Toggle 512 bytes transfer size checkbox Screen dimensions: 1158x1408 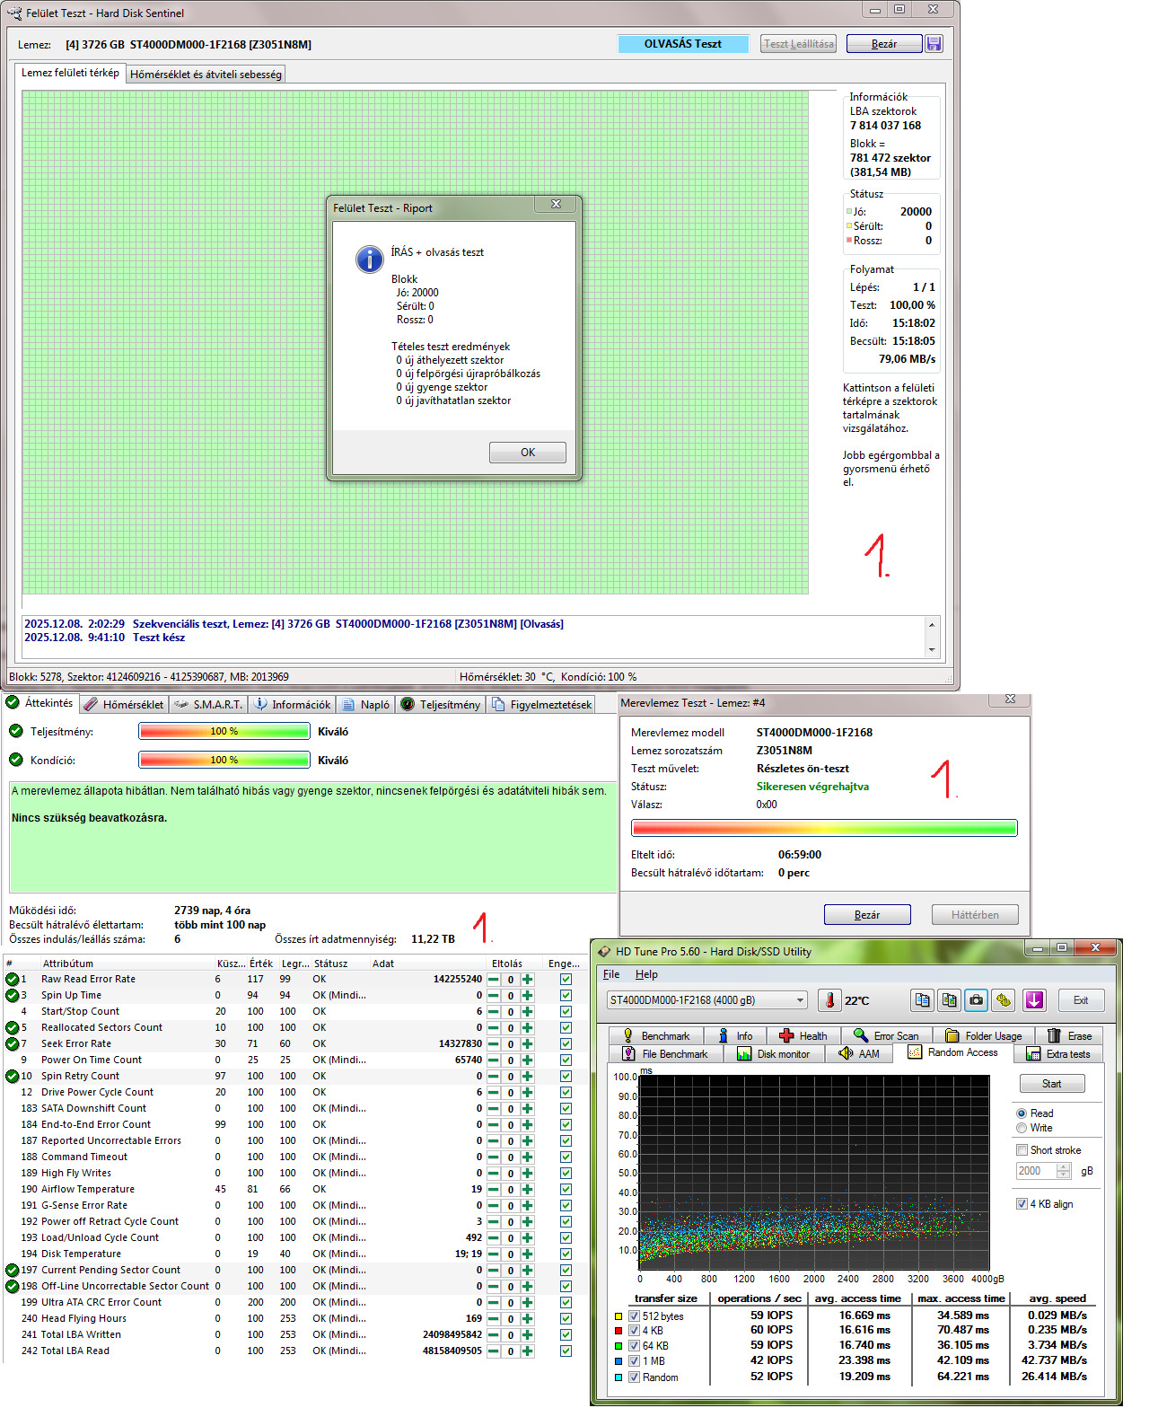click(x=634, y=1316)
